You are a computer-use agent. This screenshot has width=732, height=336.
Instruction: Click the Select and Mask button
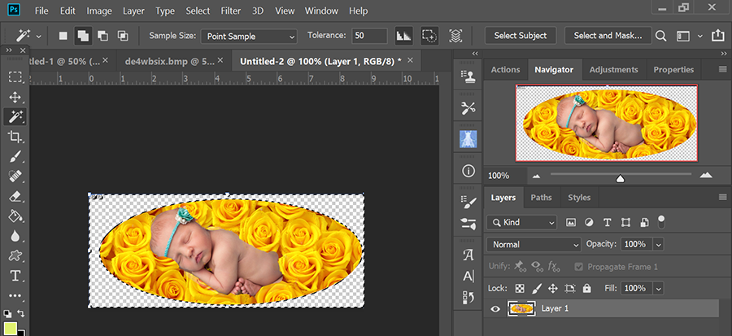(x=607, y=36)
